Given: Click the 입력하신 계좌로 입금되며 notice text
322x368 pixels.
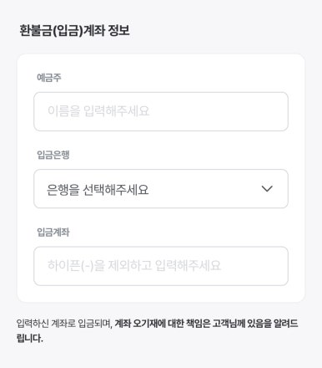Looking at the screenshot, I should (63, 324).
